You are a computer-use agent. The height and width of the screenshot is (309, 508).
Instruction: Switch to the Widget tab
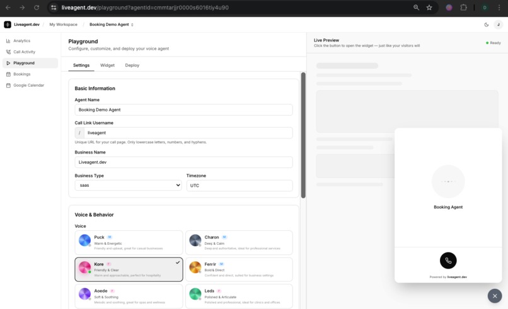107,65
